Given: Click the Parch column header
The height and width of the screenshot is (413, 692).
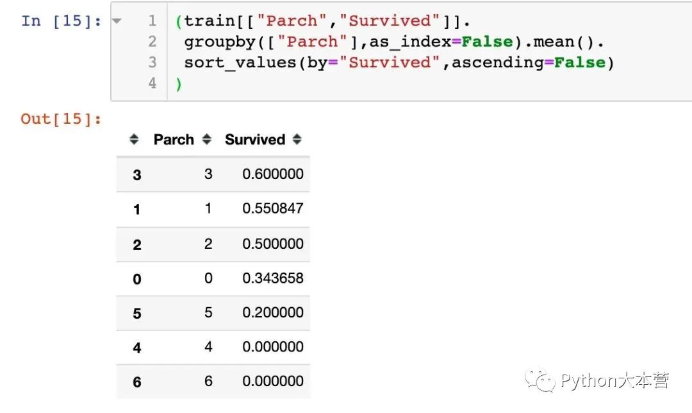Looking at the screenshot, I should pyautogui.click(x=174, y=140).
